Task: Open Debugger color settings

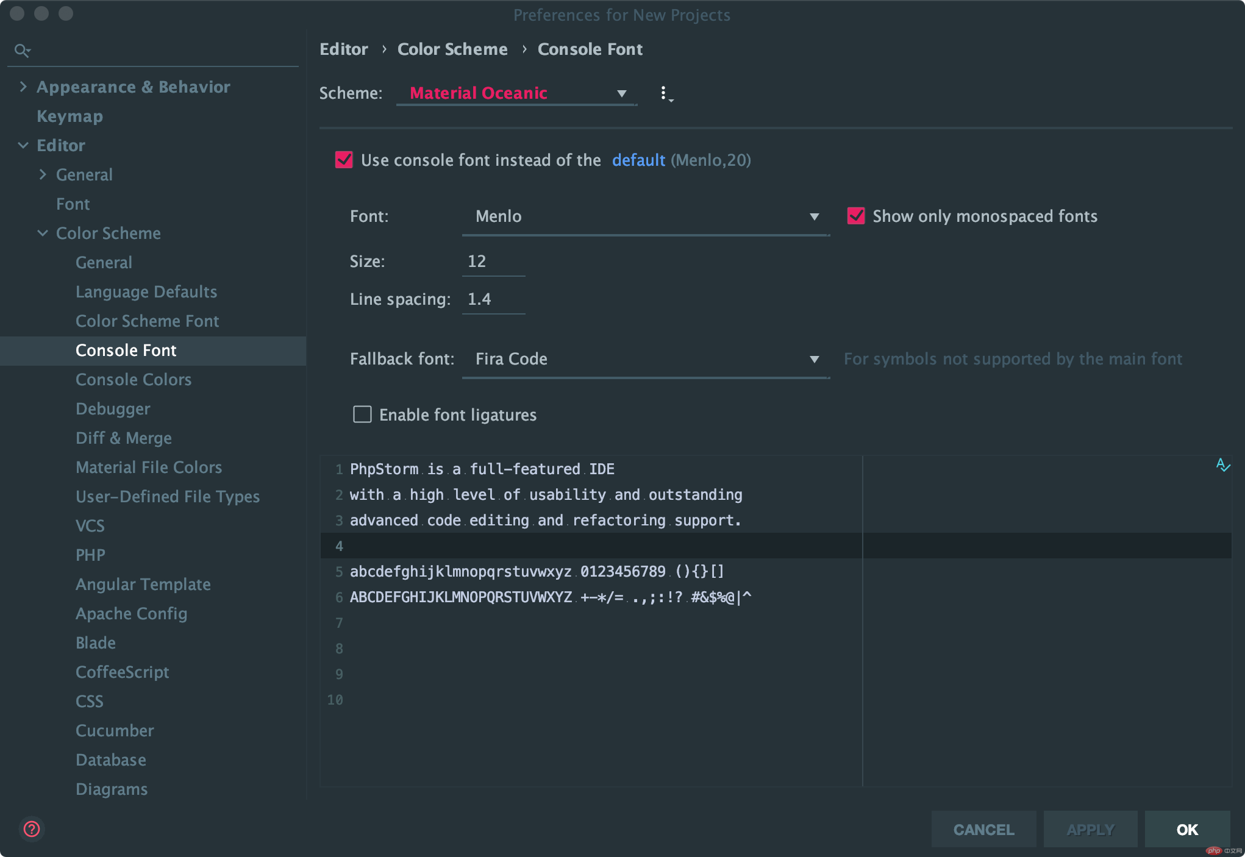Action: pyautogui.click(x=113, y=408)
